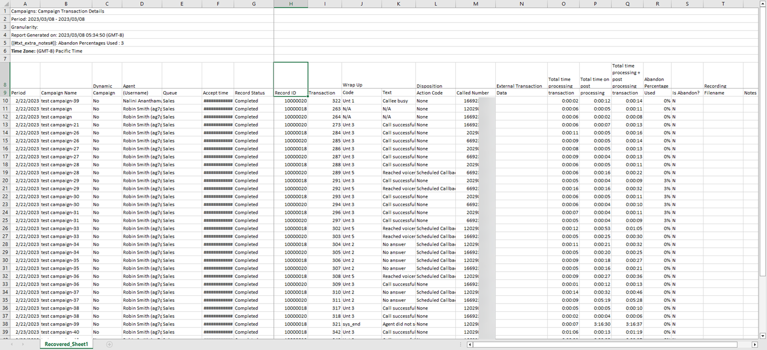Click the '3:16:30' post processing time cell

(595, 324)
